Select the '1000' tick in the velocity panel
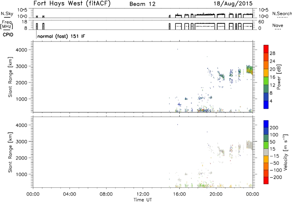Viewport: 292px width, 202px height. click(x=22, y=174)
